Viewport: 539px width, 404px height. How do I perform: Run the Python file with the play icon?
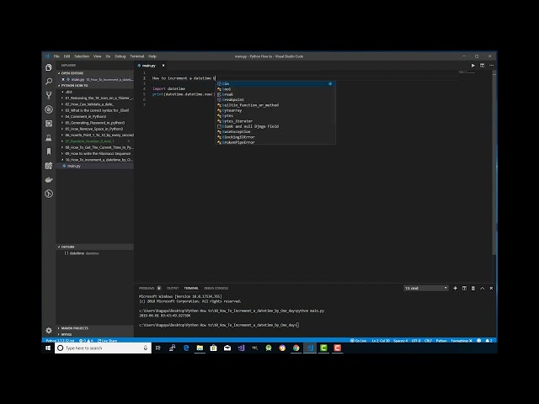(473, 66)
